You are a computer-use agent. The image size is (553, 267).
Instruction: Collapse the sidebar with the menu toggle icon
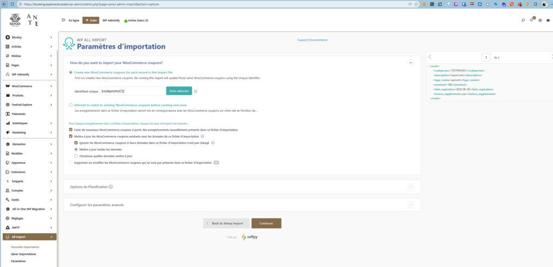pos(64,20)
